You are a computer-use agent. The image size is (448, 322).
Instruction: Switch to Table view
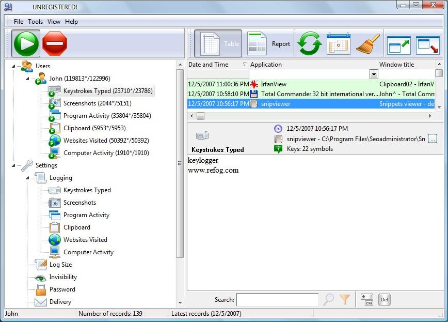tap(218, 43)
